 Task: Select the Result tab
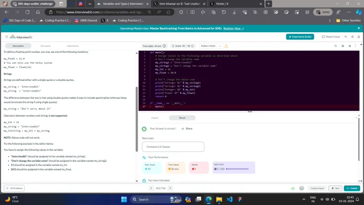[x=182, y=118]
